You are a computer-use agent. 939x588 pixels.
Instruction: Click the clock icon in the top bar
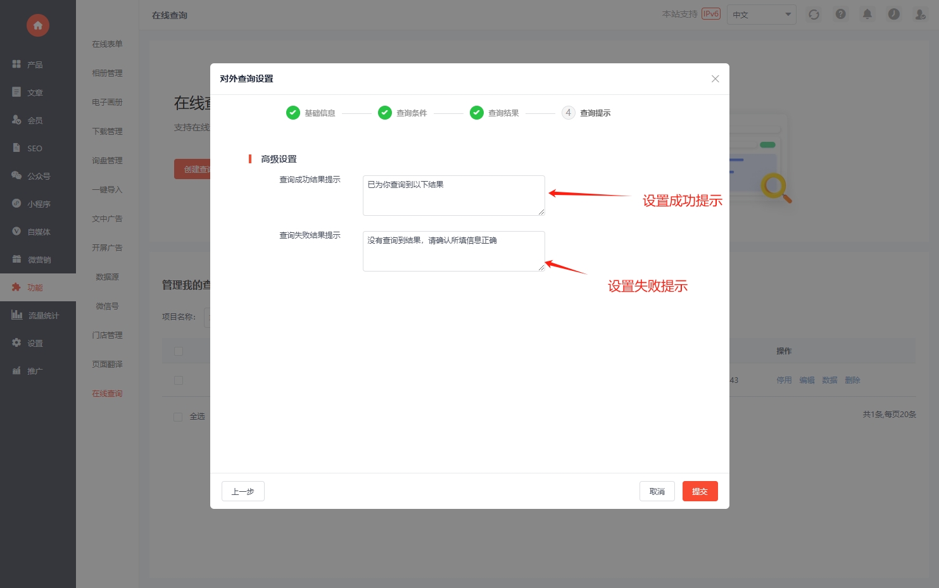coord(893,15)
